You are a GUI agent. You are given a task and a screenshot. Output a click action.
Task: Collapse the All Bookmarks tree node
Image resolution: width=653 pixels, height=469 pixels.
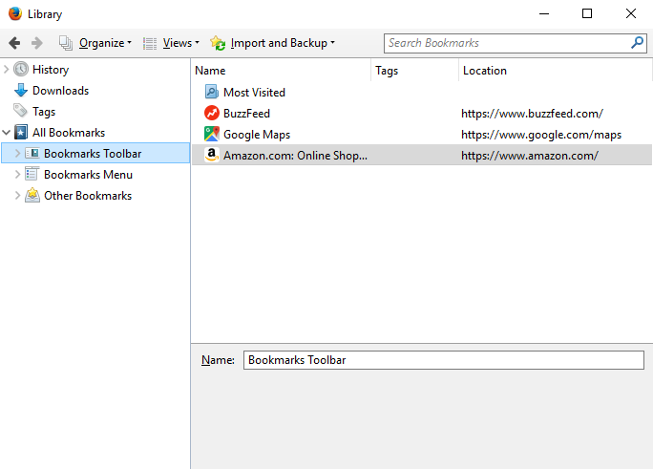tap(7, 133)
